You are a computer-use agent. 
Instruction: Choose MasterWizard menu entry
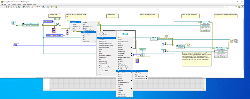coord(89,34)
